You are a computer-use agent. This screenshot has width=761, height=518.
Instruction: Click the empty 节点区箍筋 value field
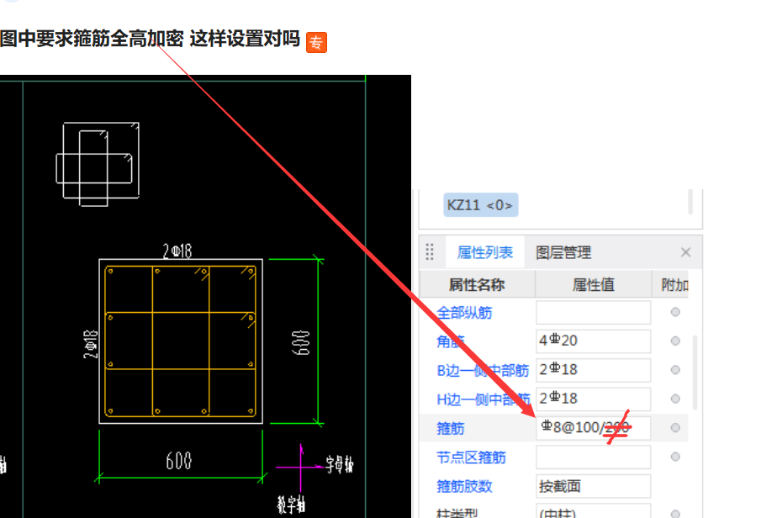593,457
